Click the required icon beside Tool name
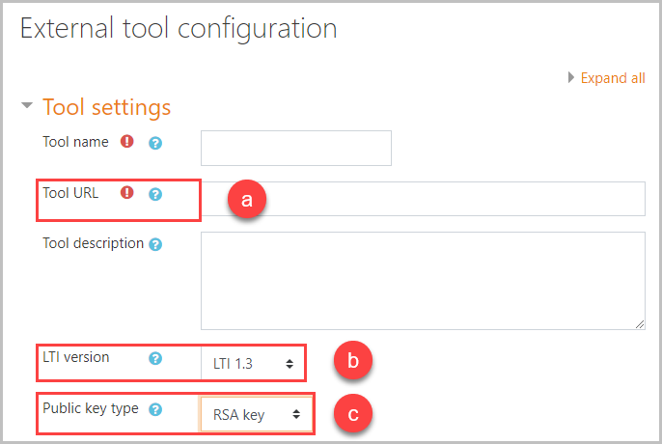The width and height of the screenshot is (662, 444). point(127,141)
